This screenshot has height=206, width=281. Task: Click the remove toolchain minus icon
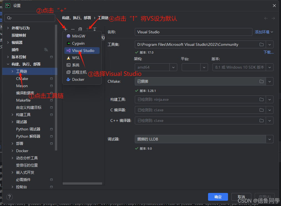(x=72, y=29)
